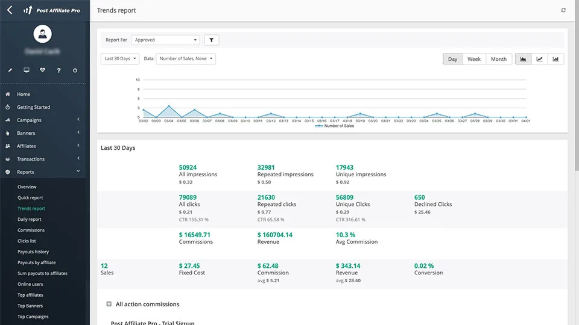Select the area chart view icon
The height and width of the screenshot is (325, 579).
[523, 59]
